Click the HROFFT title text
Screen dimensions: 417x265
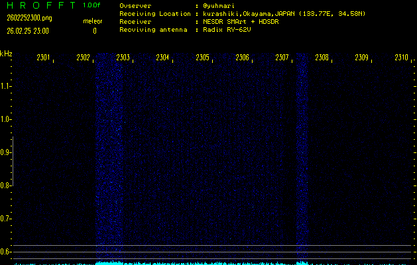coord(41,5)
